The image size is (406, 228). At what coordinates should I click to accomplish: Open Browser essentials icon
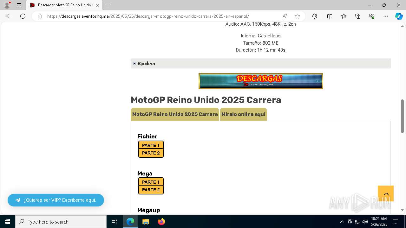(372, 16)
